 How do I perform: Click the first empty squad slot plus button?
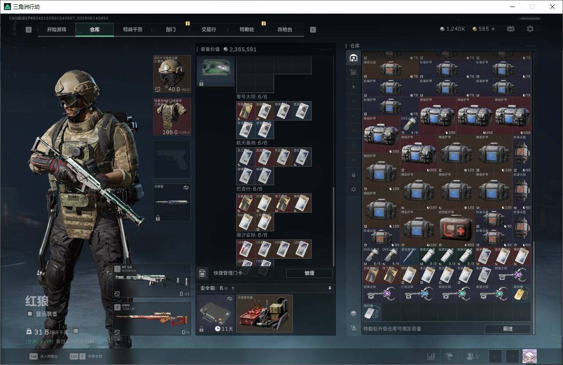pyautogui.click(x=495, y=356)
